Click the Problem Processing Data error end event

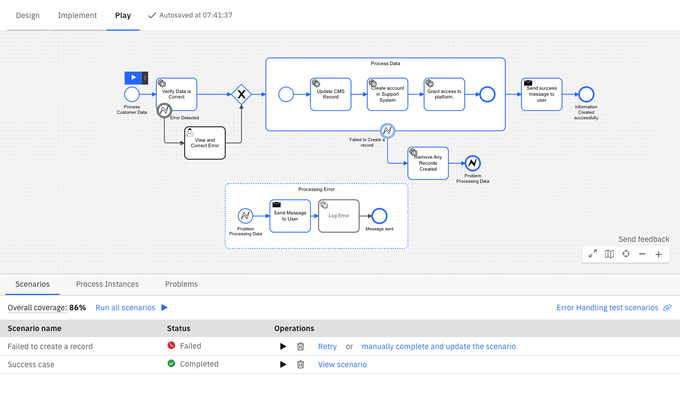pyautogui.click(x=472, y=163)
